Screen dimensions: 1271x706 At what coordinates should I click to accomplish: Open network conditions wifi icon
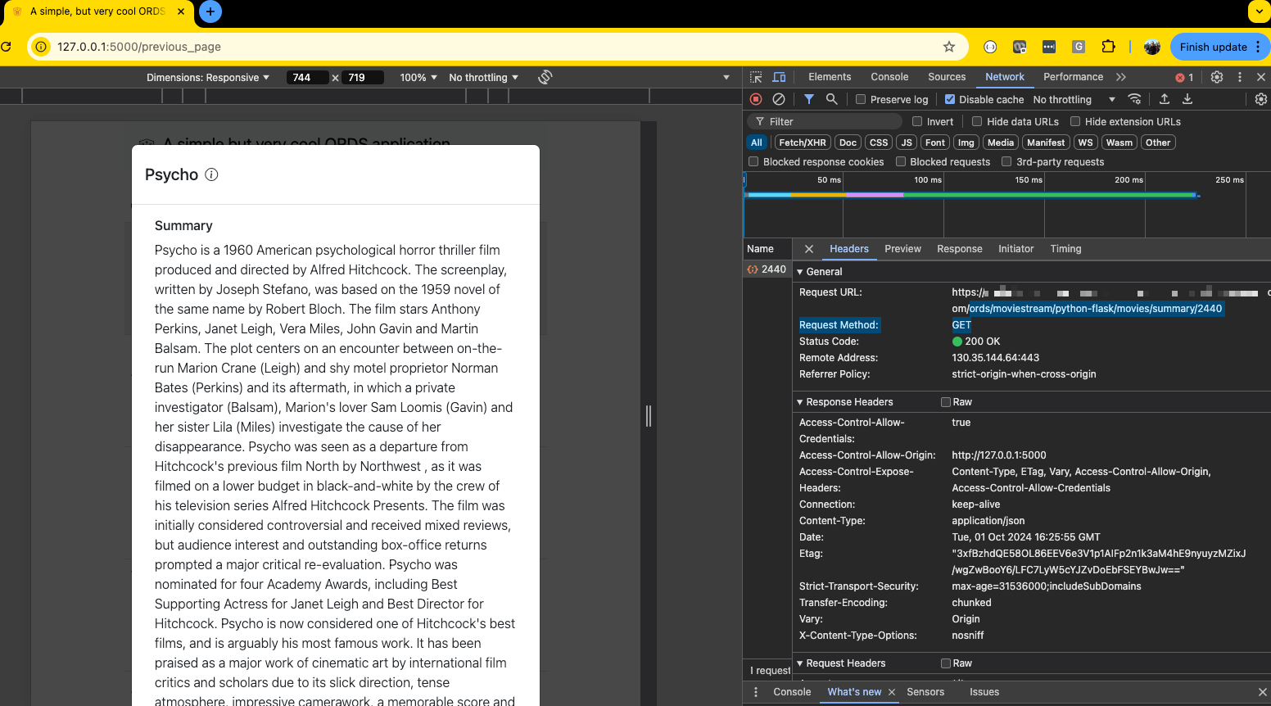pyautogui.click(x=1134, y=99)
